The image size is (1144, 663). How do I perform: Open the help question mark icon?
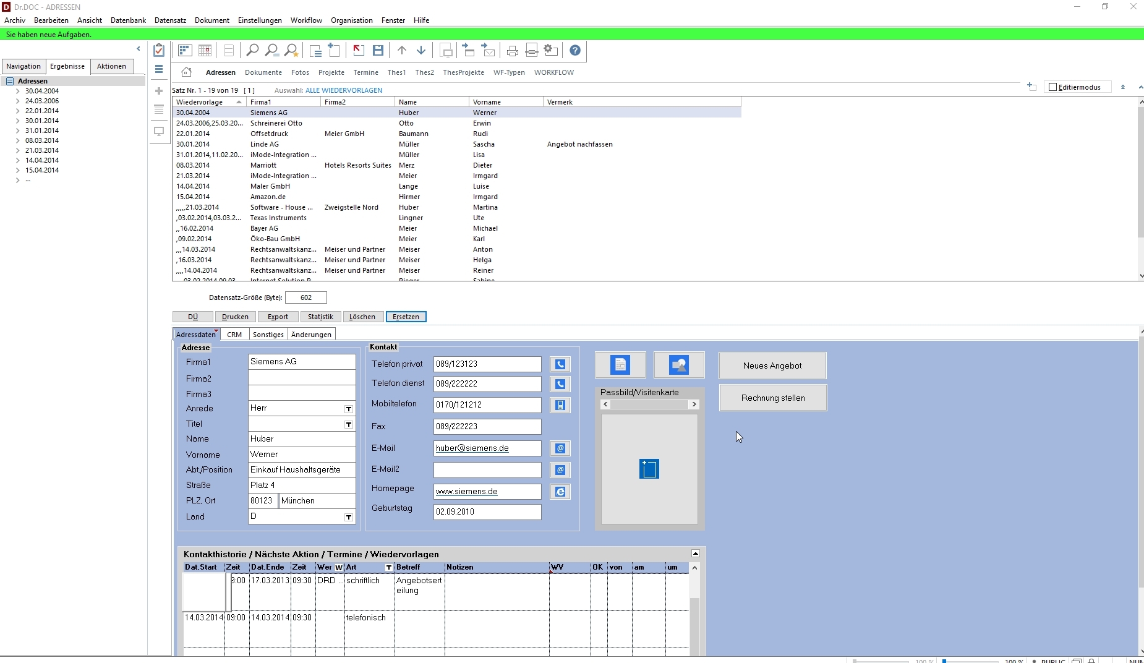click(x=575, y=51)
